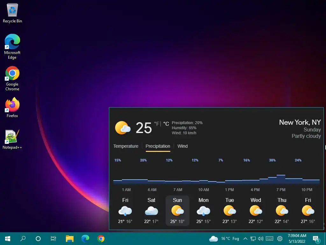This screenshot has height=245, width=326.
Task: Open File Explorer from taskbar
Action: tap(70, 239)
